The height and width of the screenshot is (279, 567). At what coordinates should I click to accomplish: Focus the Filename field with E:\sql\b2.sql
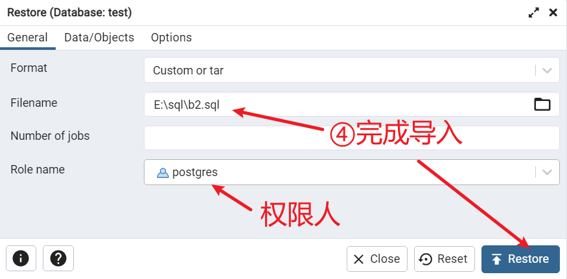tap(351, 104)
